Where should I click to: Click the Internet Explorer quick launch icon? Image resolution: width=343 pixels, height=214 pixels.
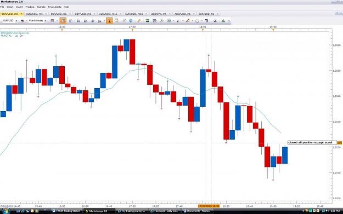23,211
